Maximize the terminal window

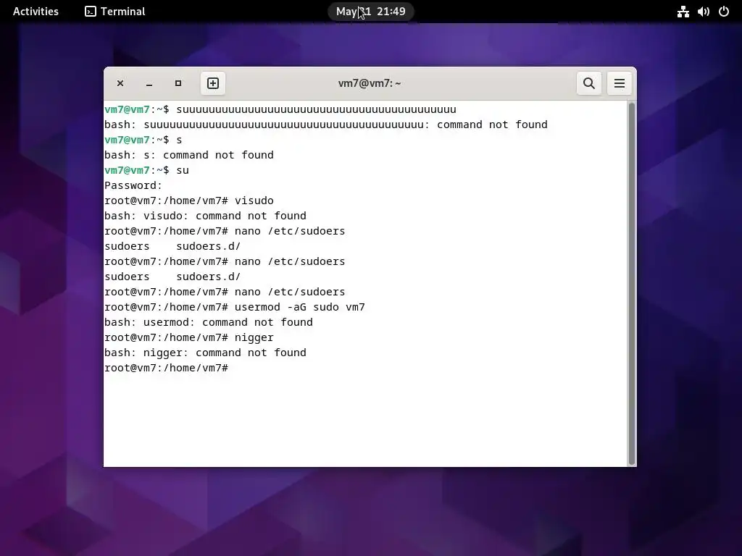coord(178,83)
